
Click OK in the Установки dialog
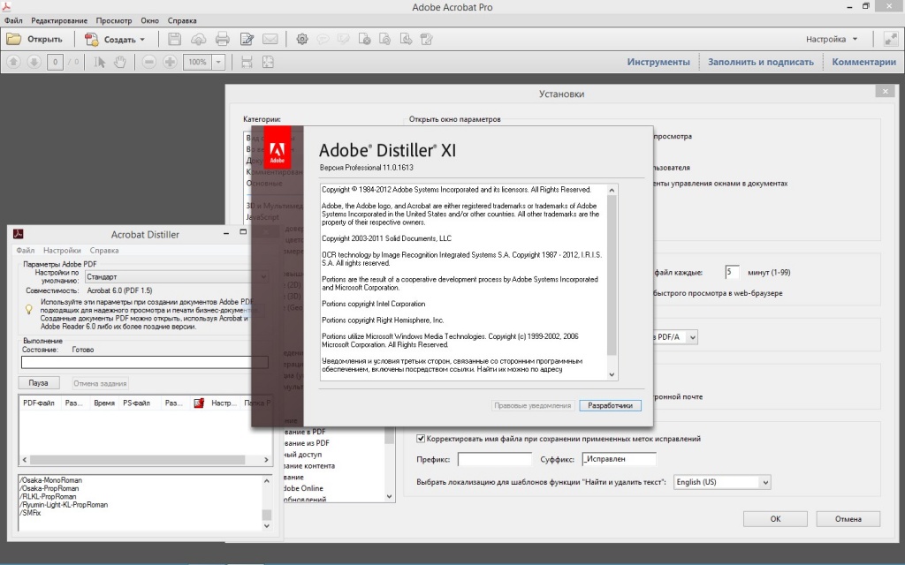coord(775,519)
